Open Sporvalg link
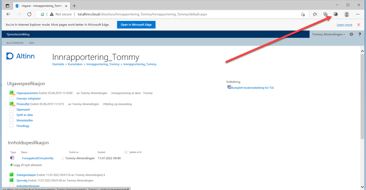Viewport: 366px width, 190px height. coord(22,180)
